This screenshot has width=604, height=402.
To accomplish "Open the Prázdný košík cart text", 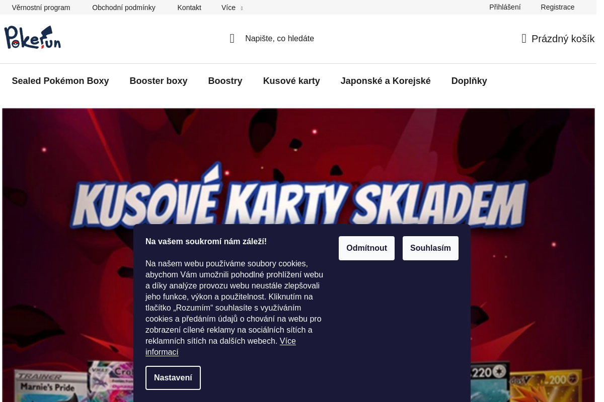I will click(x=563, y=39).
